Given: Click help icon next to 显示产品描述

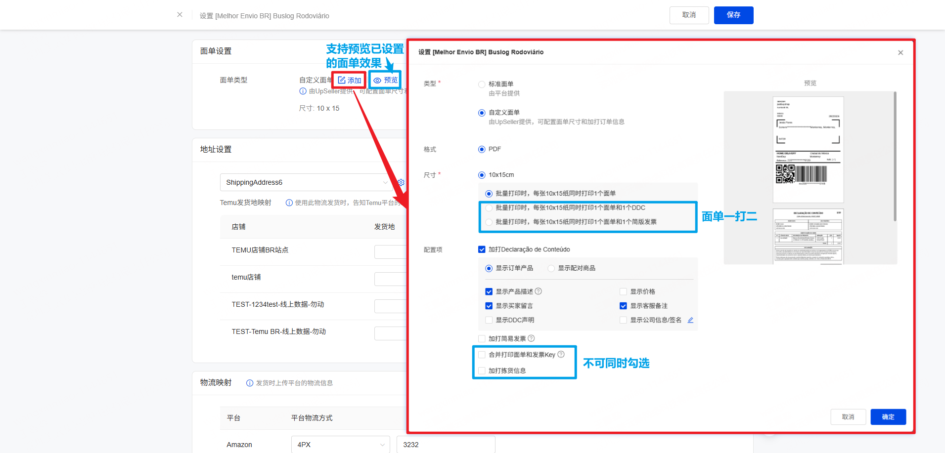Looking at the screenshot, I should tap(539, 291).
